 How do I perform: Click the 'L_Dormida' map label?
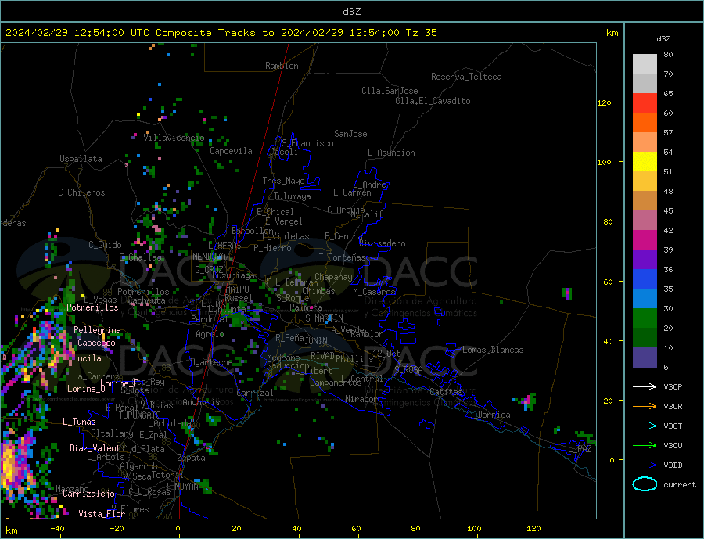pos(490,415)
